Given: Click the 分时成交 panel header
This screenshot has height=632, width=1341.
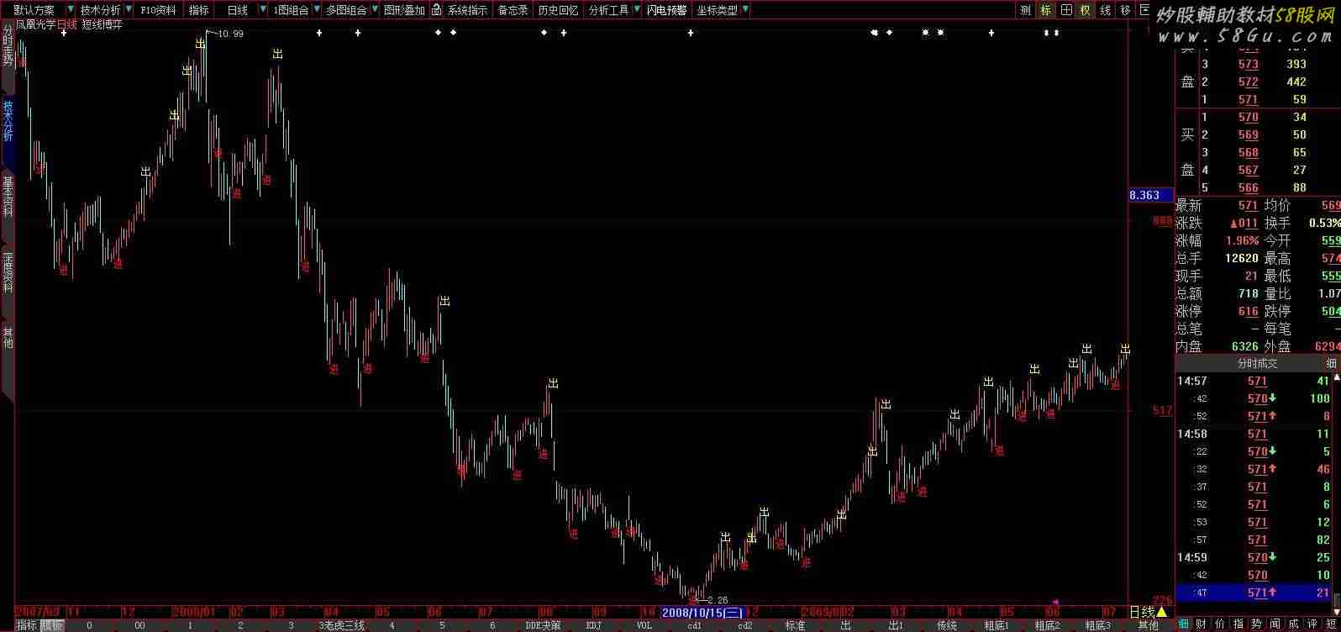Looking at the screenshot, I should click(1257, 363).
